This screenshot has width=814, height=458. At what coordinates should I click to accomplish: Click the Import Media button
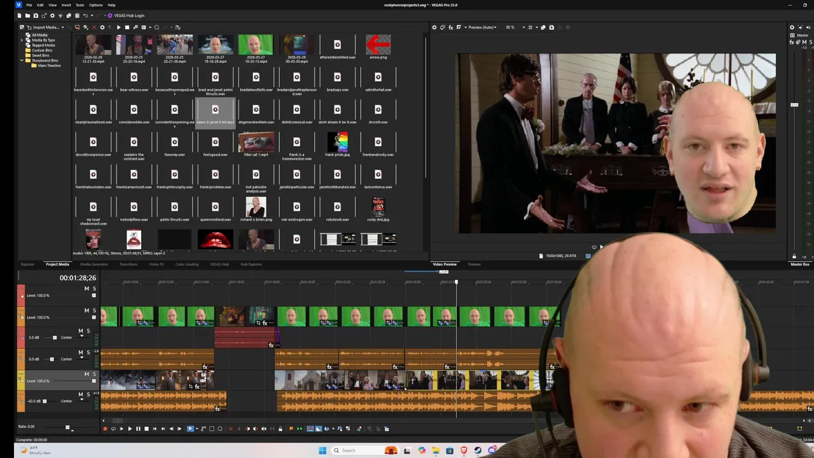[43, 27]
